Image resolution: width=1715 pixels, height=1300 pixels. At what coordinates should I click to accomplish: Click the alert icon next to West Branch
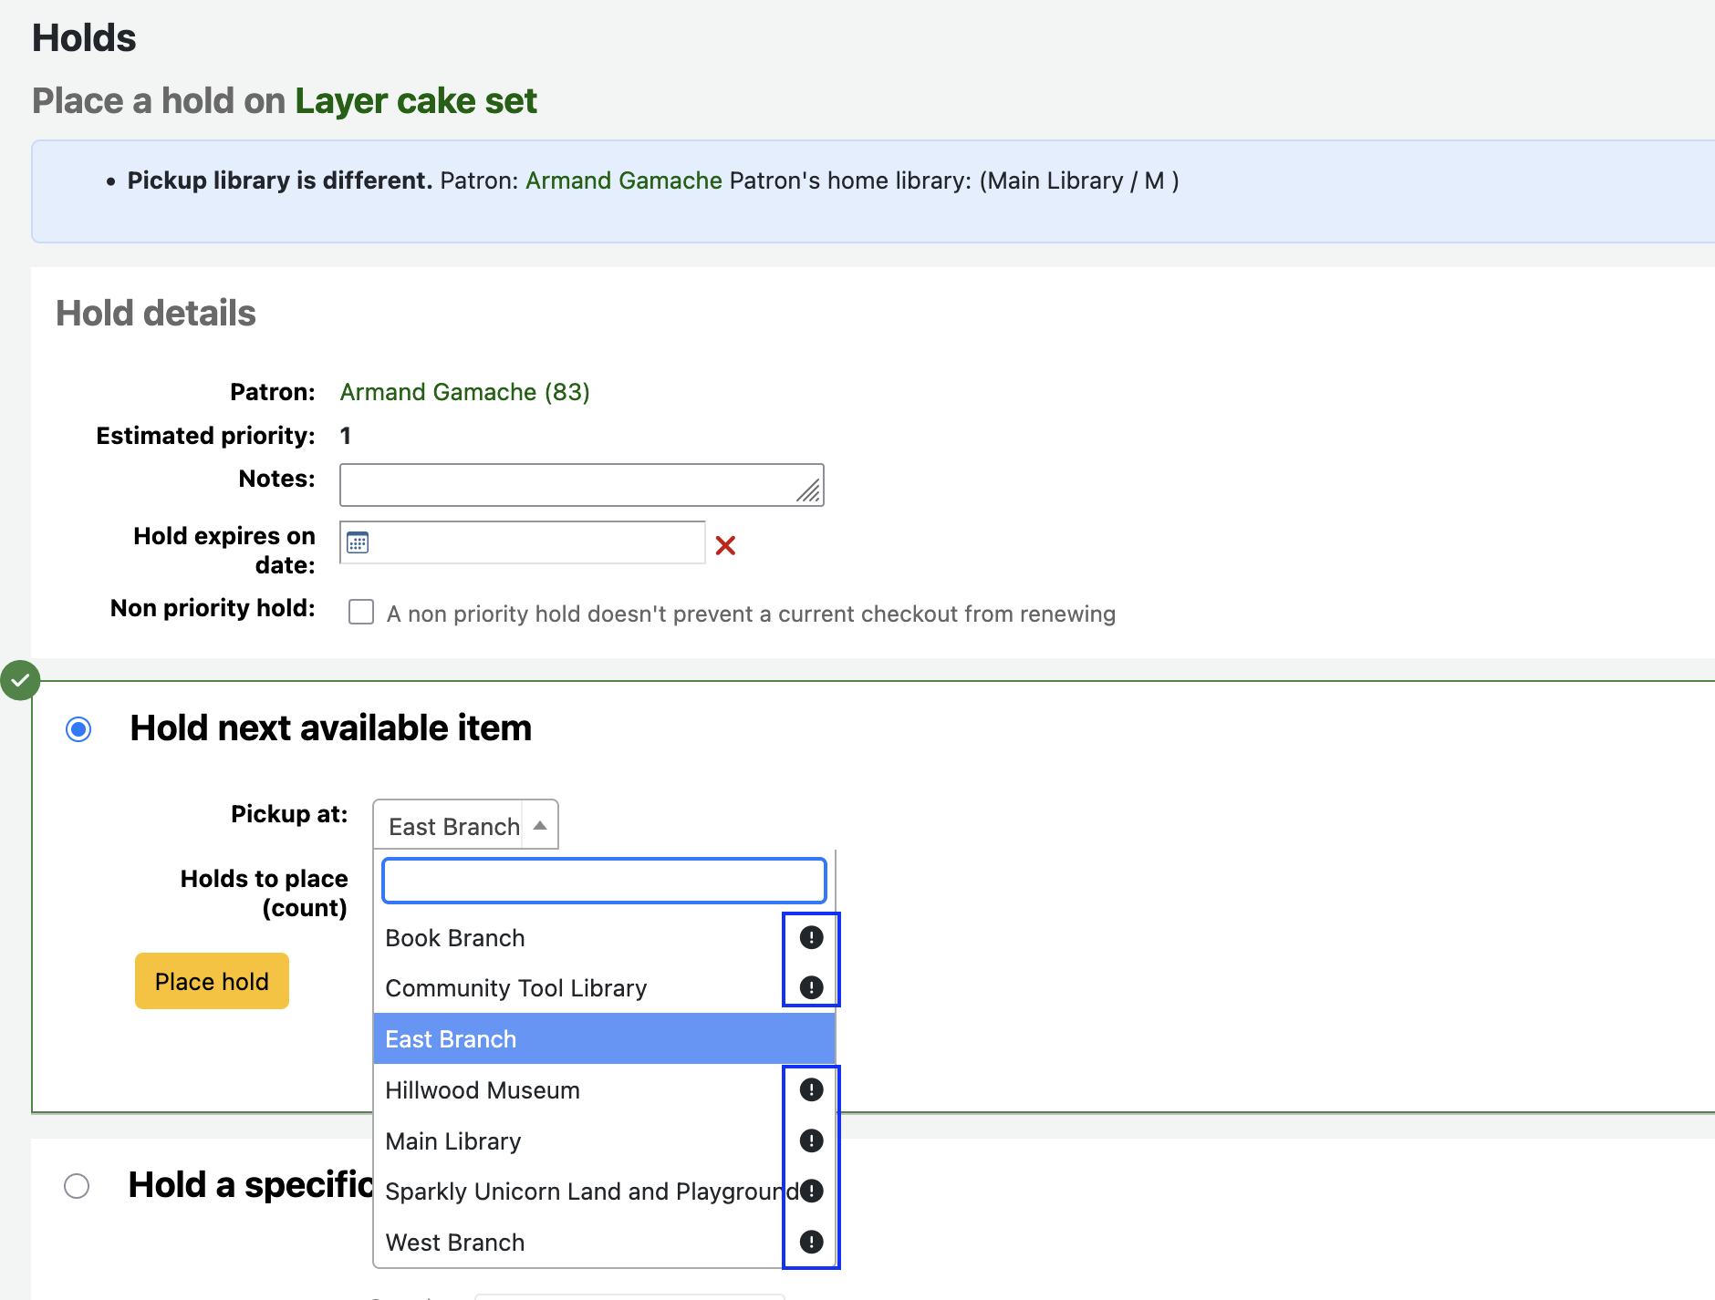coord(811,1242)
